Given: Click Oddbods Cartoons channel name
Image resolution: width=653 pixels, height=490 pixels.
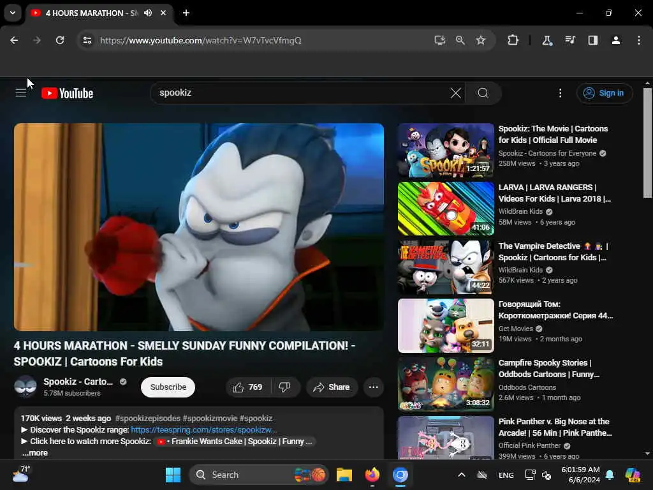Looking at the screenshot, I should pyautogui.click(x=527, y=387).
